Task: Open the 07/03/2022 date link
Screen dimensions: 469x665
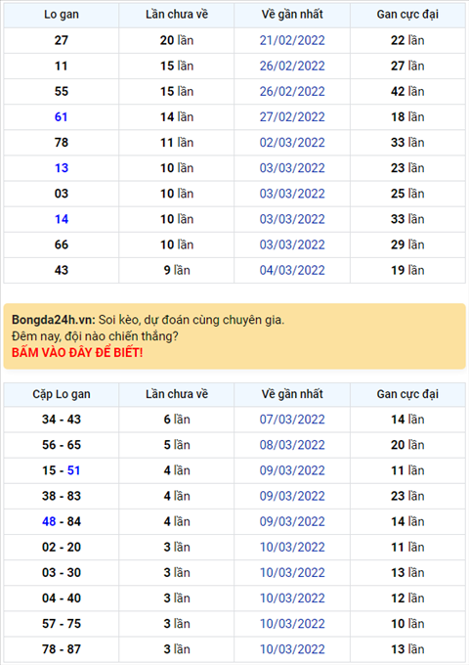Action: [x=292, y=420]
